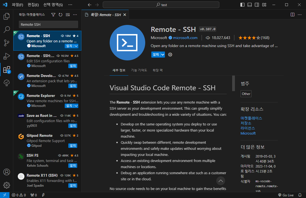This screenshot has width=306, height=198.
Task: Clear extensions search results icon
Action: 68,15
